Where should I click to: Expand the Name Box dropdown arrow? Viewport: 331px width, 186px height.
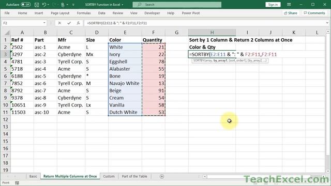click(x=44, y=23)
